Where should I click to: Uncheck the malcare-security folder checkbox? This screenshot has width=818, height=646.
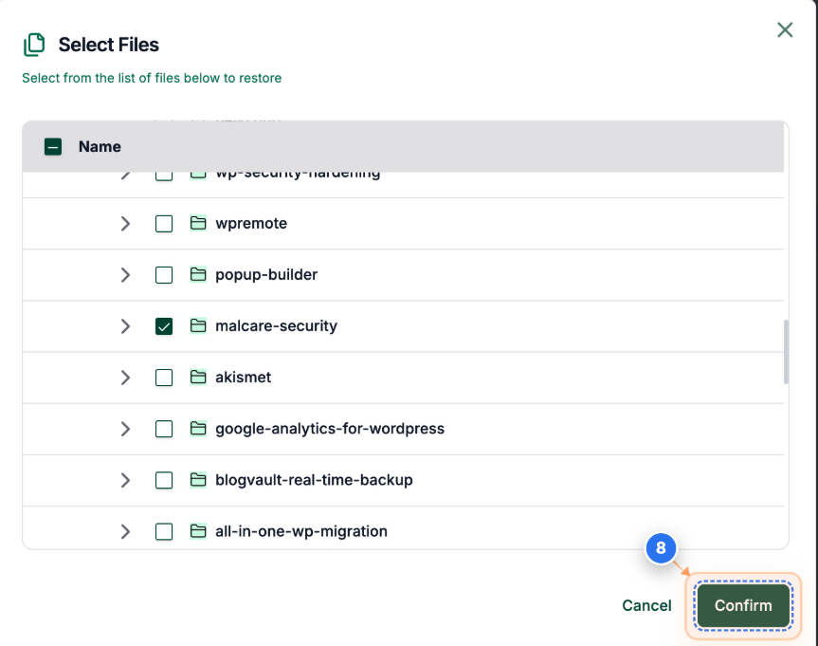click(164, 326)
